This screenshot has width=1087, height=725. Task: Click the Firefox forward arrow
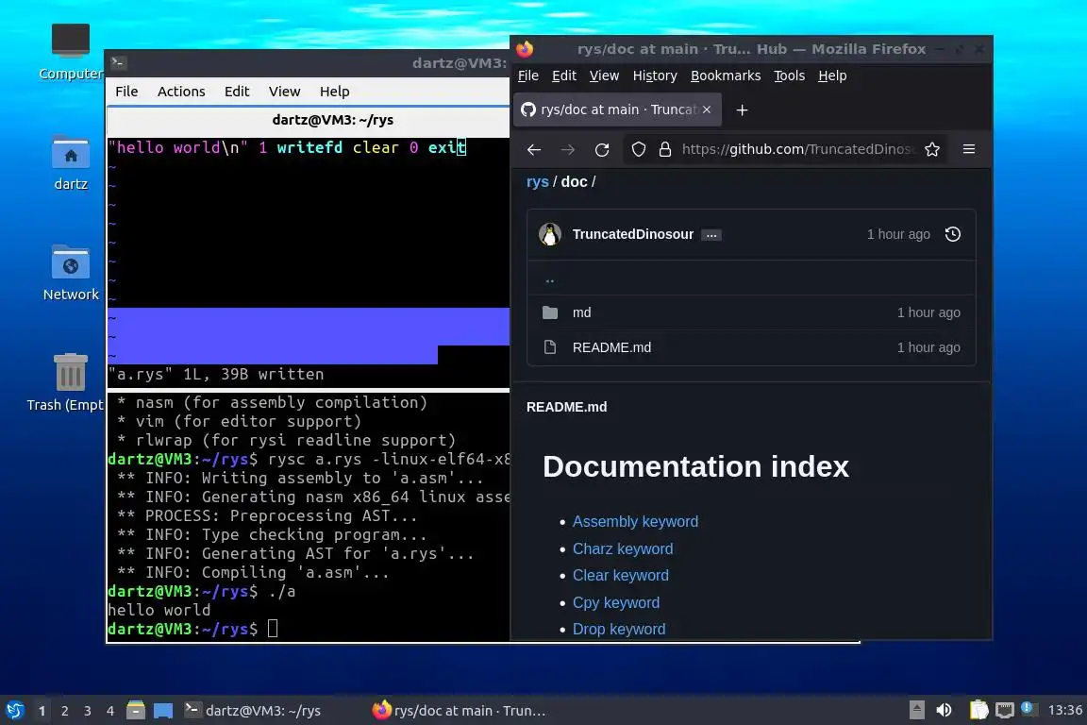(568, 150)
